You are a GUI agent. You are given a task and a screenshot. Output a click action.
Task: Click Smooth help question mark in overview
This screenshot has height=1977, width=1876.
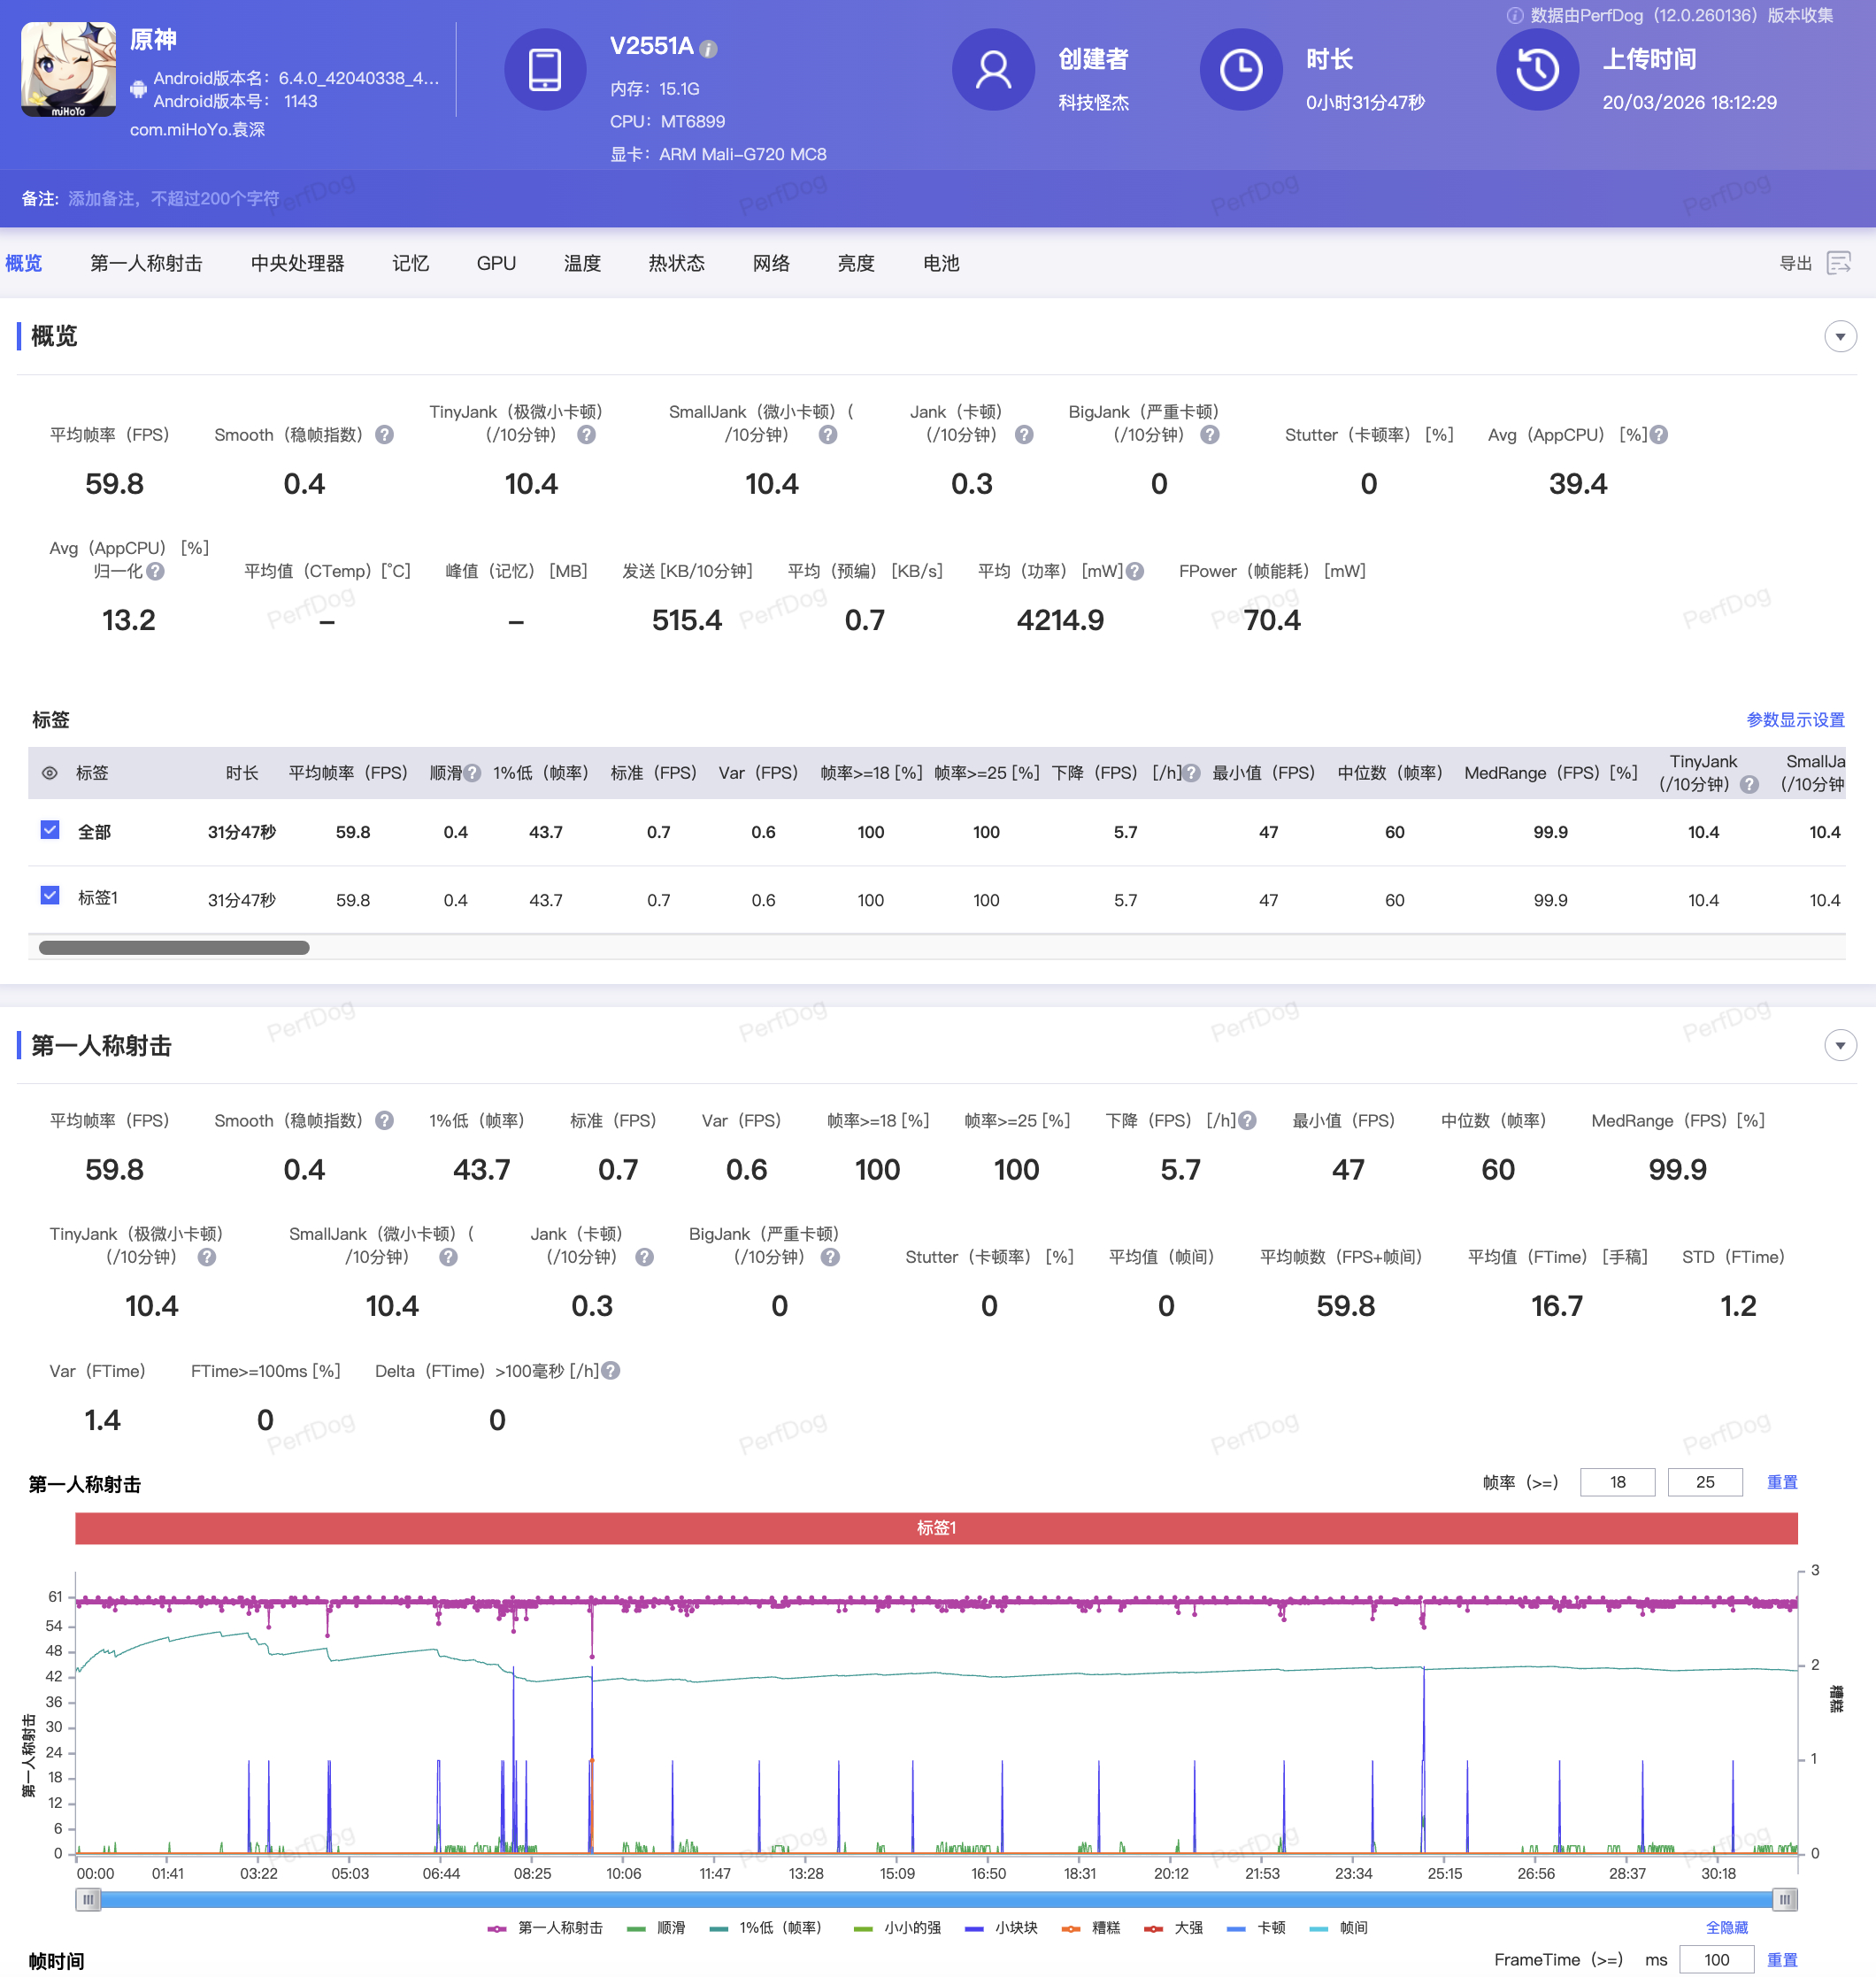click(385, 435)
